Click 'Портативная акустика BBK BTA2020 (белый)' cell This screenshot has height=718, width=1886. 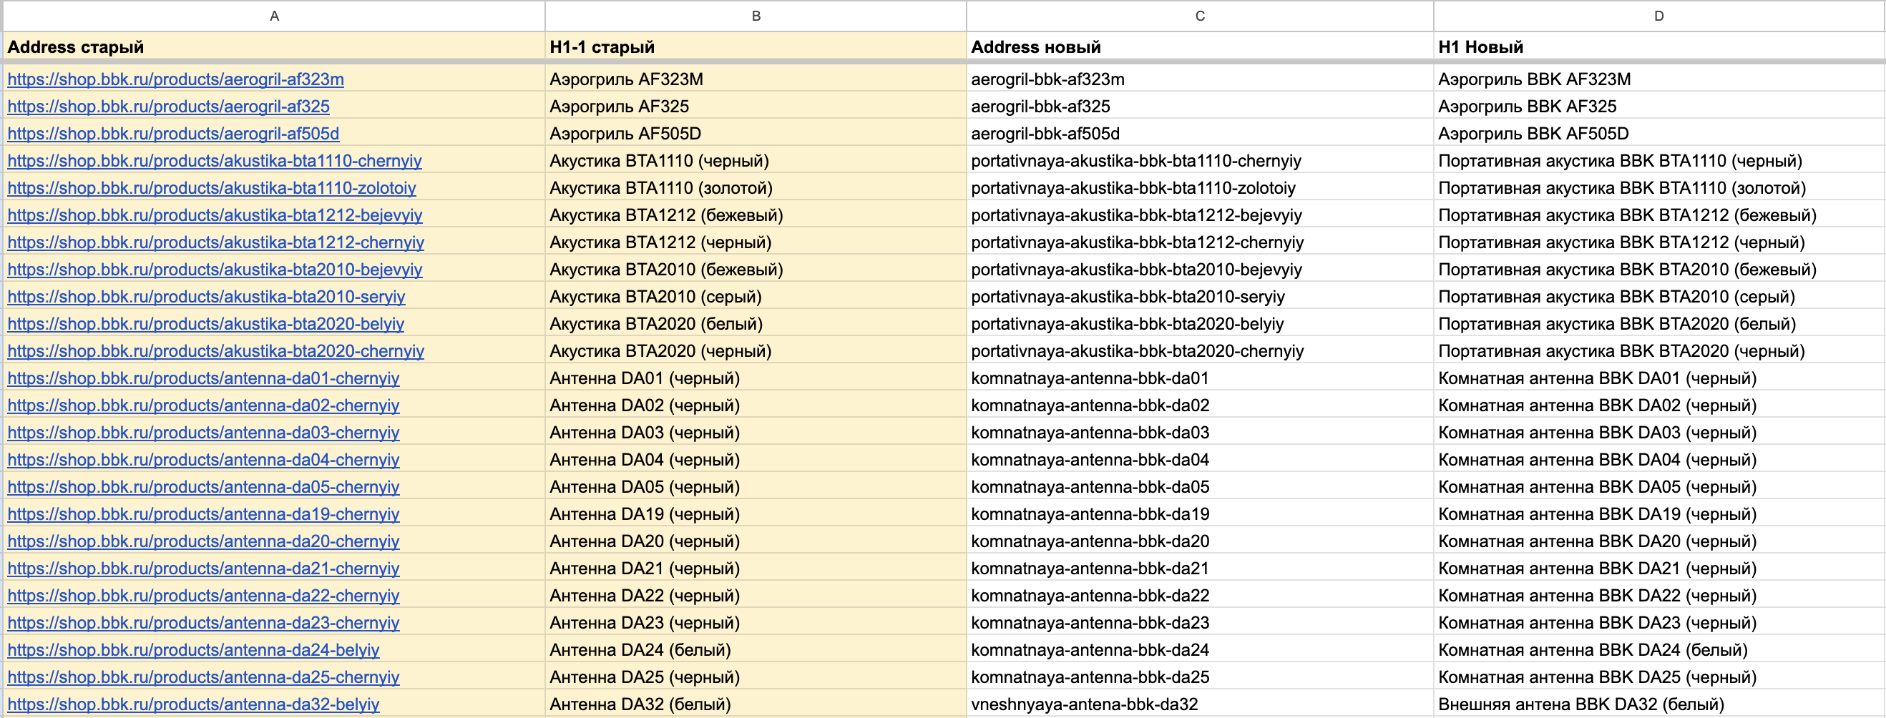tap(1658, 323)
